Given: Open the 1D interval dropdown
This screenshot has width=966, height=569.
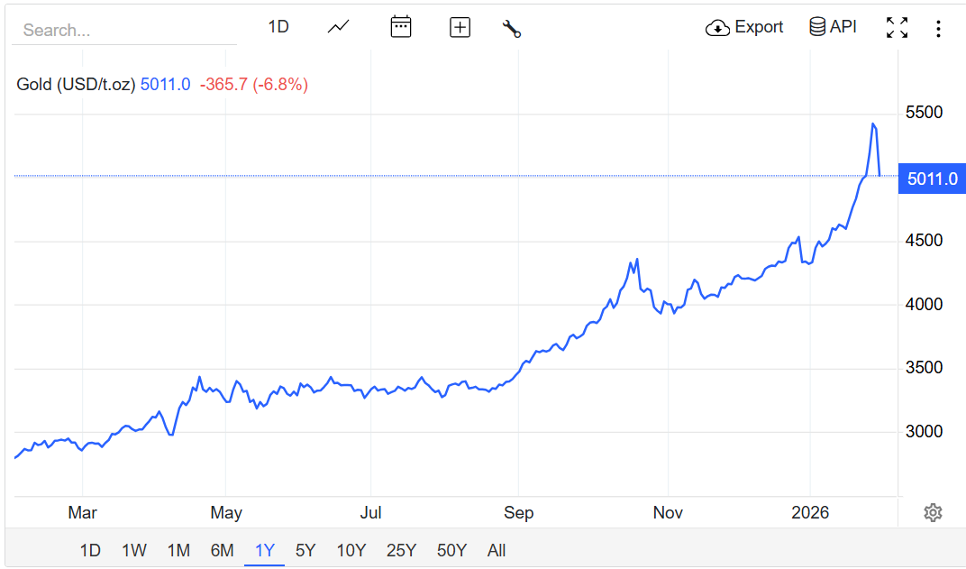Looking at the screenshot, I should point(278,27).
